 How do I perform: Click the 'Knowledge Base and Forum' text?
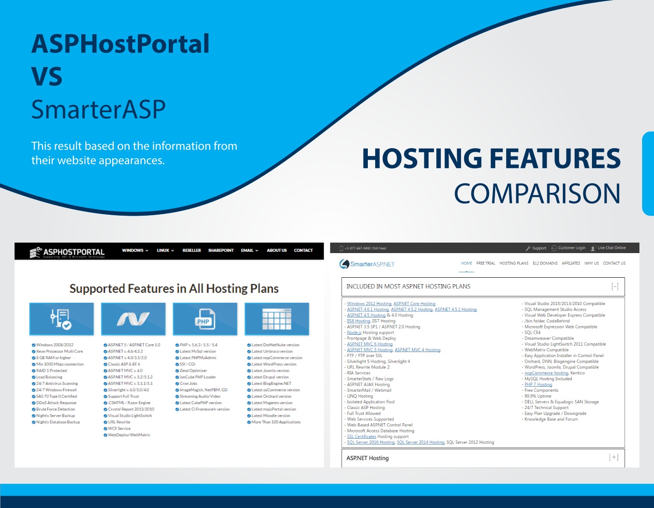[x=551, y=420]
